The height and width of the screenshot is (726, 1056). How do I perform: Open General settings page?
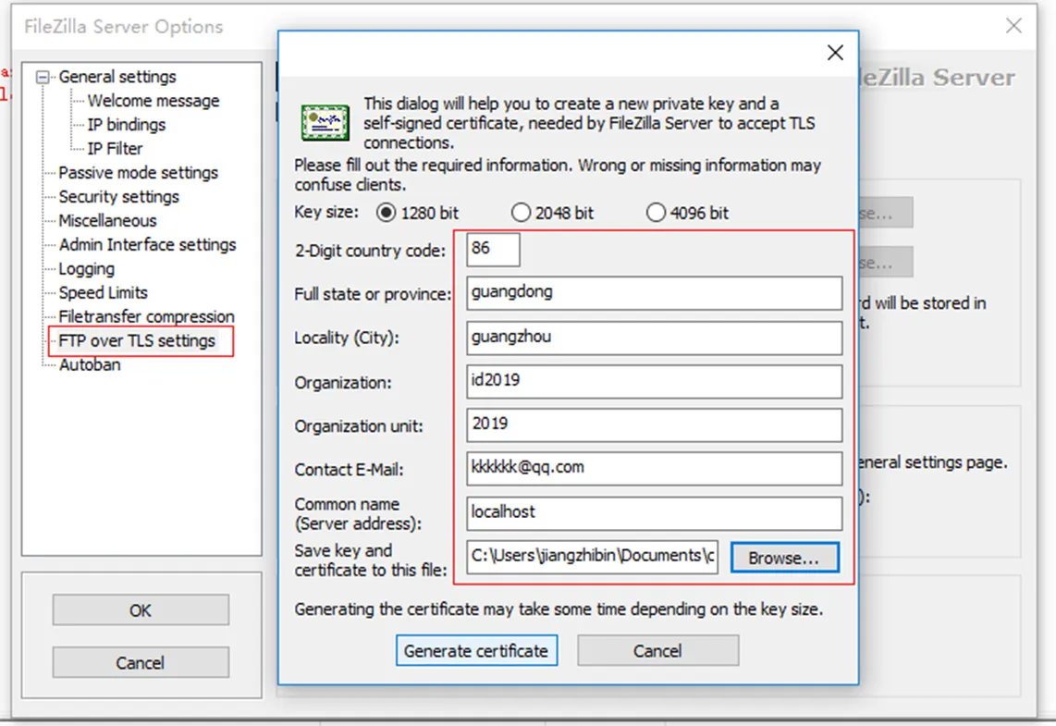pos(117,77)
